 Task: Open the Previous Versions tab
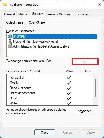[x=58, y=14]
